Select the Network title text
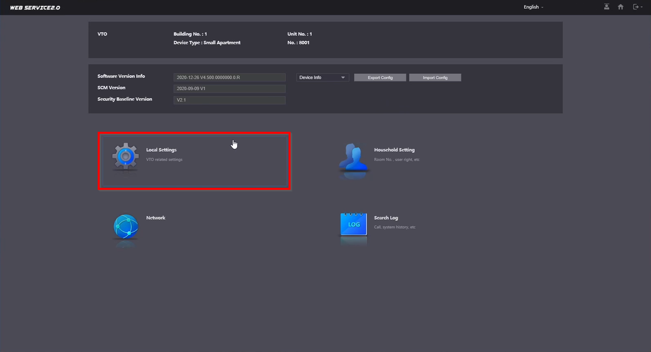 (156, 218)
